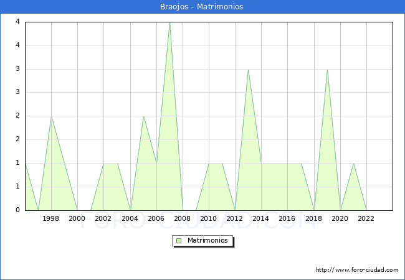405x280 pixels.
Task: Click the 2000 x-axis label
Action: (x=77, y=218)
